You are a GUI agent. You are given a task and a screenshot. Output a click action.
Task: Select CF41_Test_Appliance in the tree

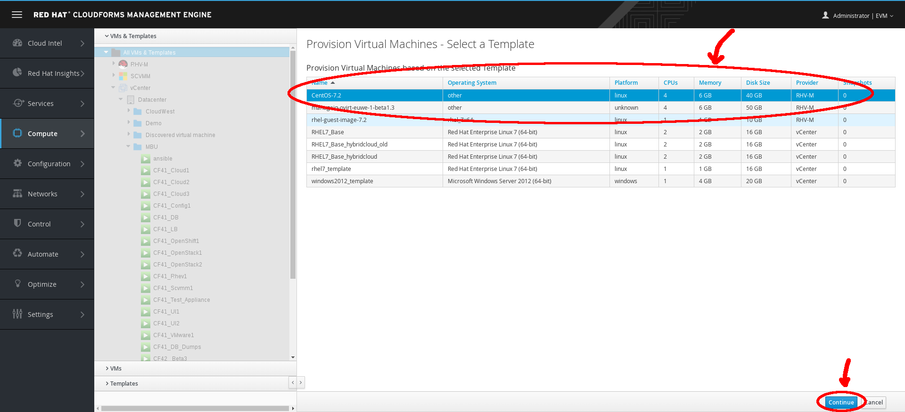click(x=181, y=300)
